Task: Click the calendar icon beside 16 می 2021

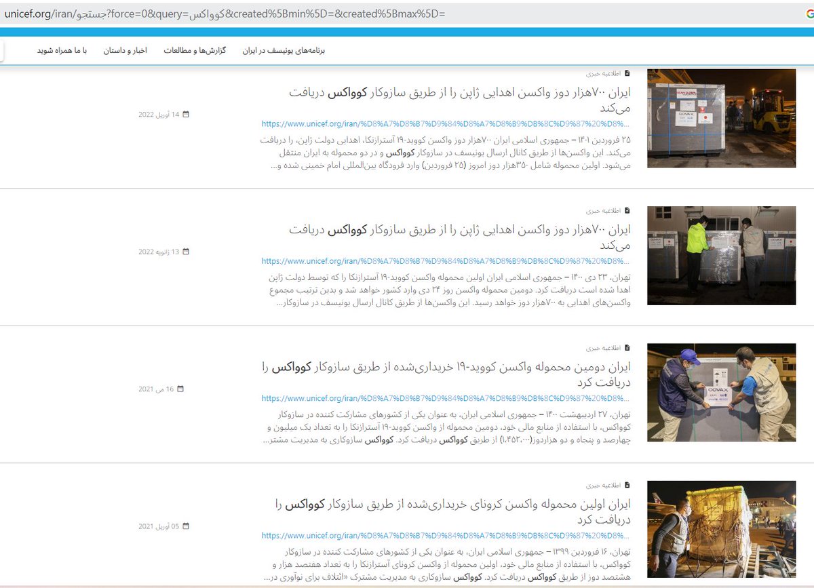Action: pos(180,389)
